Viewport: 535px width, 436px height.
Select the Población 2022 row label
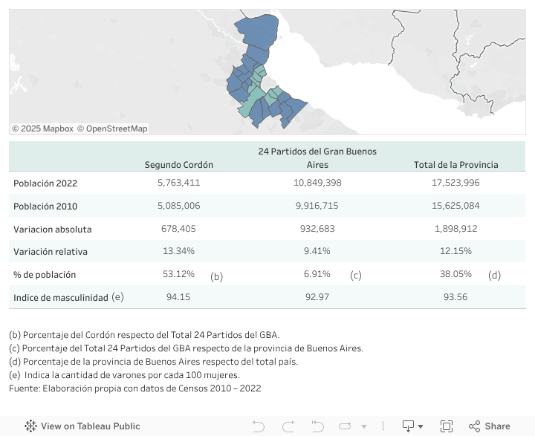click(45, 183)
